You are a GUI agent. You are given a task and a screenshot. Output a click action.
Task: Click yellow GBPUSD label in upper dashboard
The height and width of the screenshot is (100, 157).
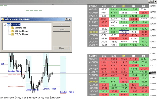[93, 32]
